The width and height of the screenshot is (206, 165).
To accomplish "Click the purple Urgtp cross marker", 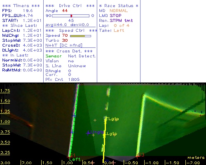I will coord(88,133).
